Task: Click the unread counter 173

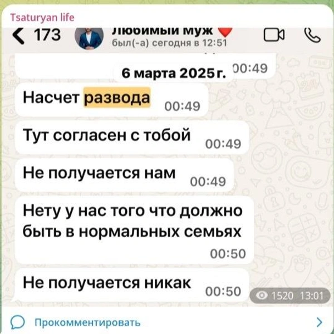Action: point(47,35)
